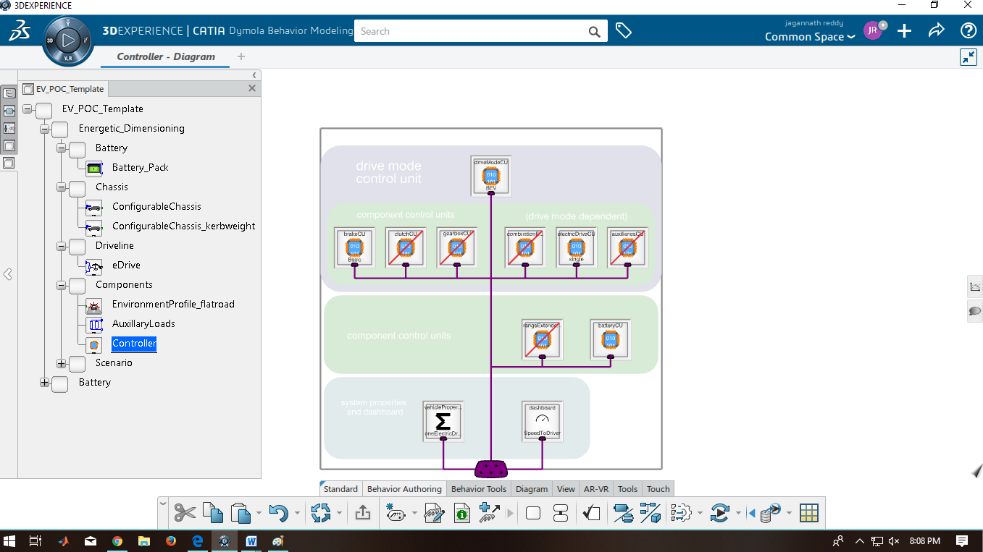Switch to AR-VR toolbar tab
The image size is (983, 552).
(x=597, y=489)
